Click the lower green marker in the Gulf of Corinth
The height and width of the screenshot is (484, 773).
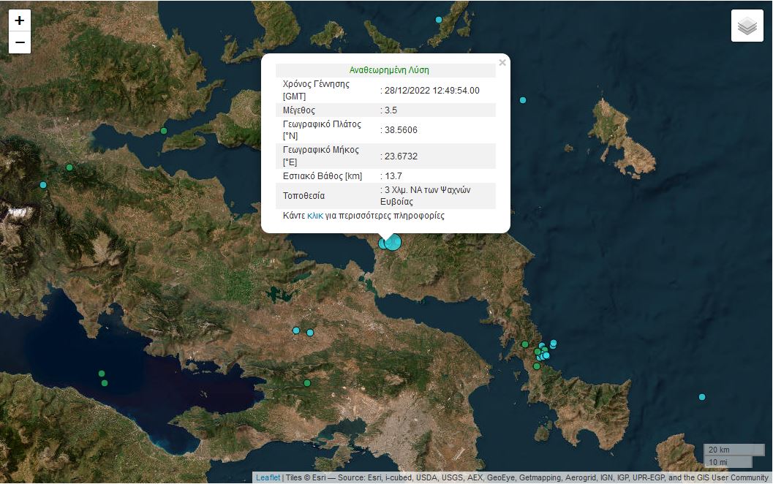coord(105,383)
